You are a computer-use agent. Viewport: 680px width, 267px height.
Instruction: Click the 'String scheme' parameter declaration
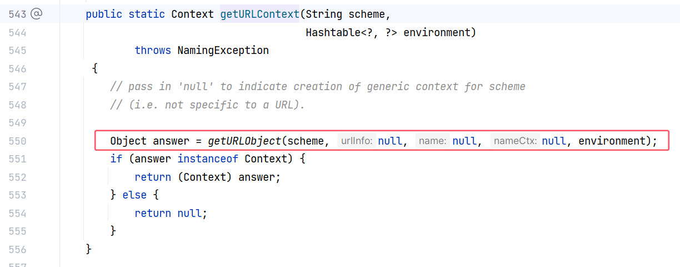pyautogui.click(x=345, y=14)
